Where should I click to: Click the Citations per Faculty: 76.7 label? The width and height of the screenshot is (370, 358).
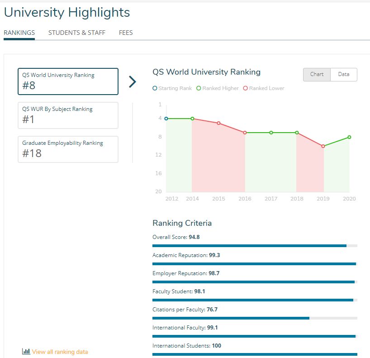click(x=185, y=310)
